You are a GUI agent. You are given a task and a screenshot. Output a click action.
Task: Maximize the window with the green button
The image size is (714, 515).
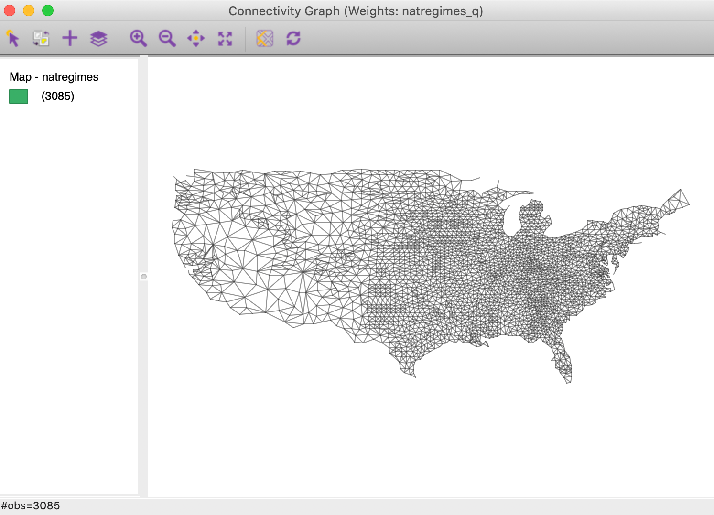48,11
